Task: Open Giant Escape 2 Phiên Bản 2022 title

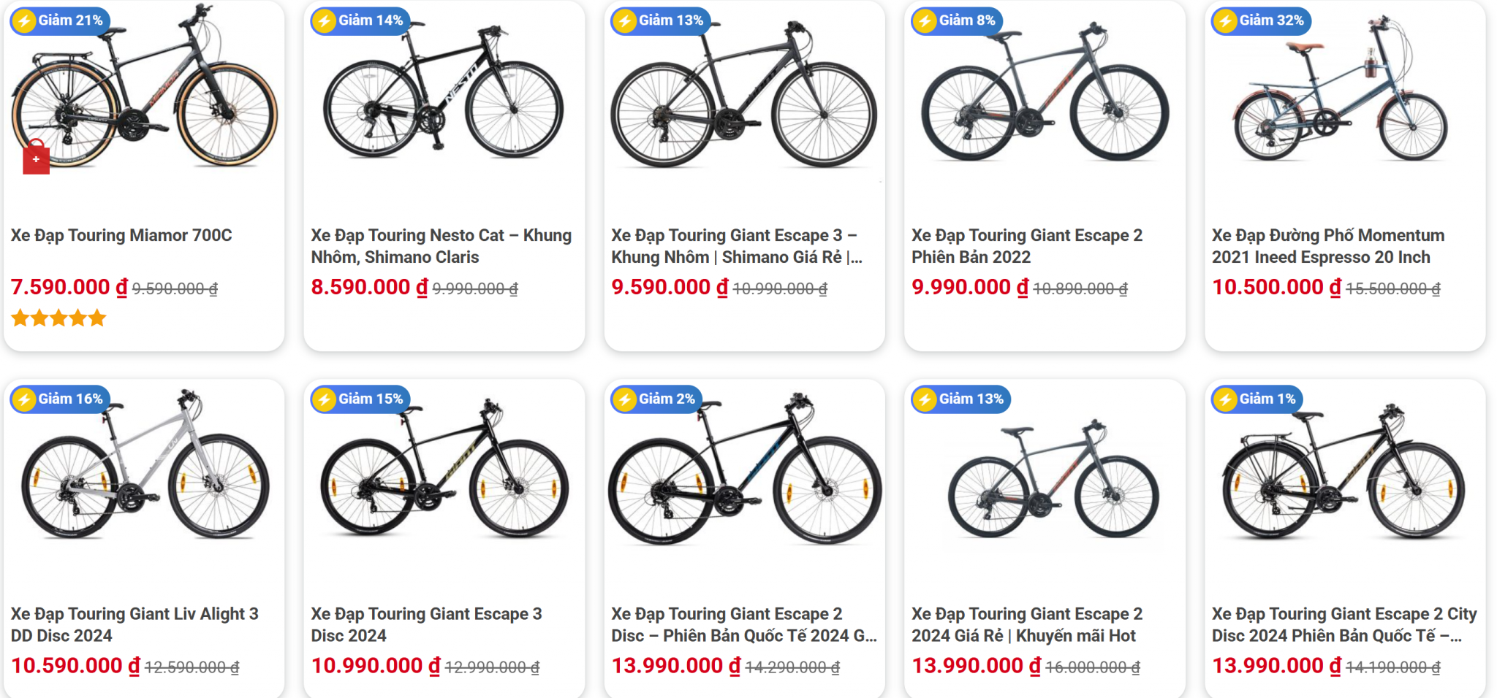Action: pos(1026,246)
